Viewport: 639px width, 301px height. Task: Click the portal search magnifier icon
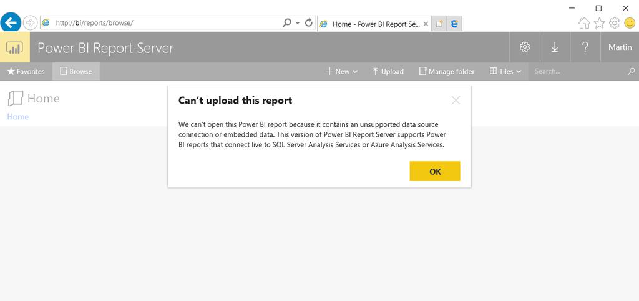pyautogui.click(x=632, y=71)
